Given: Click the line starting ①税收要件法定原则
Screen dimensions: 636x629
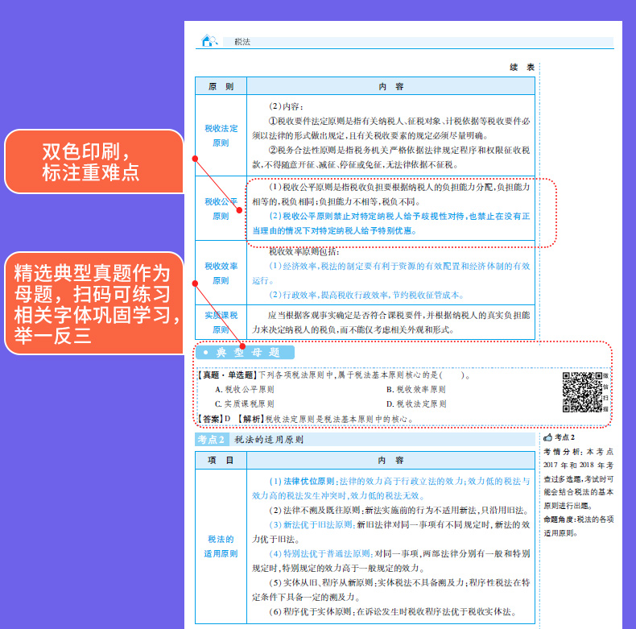Looking at the screenshot, I should pyautogui.click(x=391, y=128).
